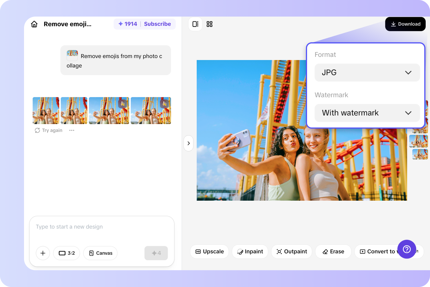430x287 pixels.
Task: Select the Outpaint tool
Action: pyautogui.click(x=292, y=252)
